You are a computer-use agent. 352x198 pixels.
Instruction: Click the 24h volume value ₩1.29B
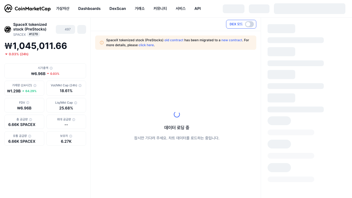click(14, 91)
